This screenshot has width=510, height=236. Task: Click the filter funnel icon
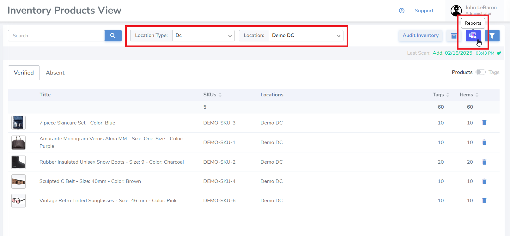(492, 36)
